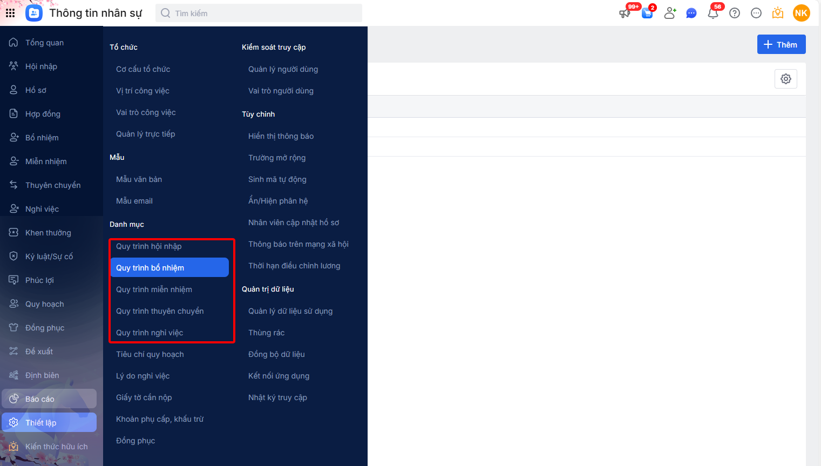Open the NK user avatar menu

point(802,13)
